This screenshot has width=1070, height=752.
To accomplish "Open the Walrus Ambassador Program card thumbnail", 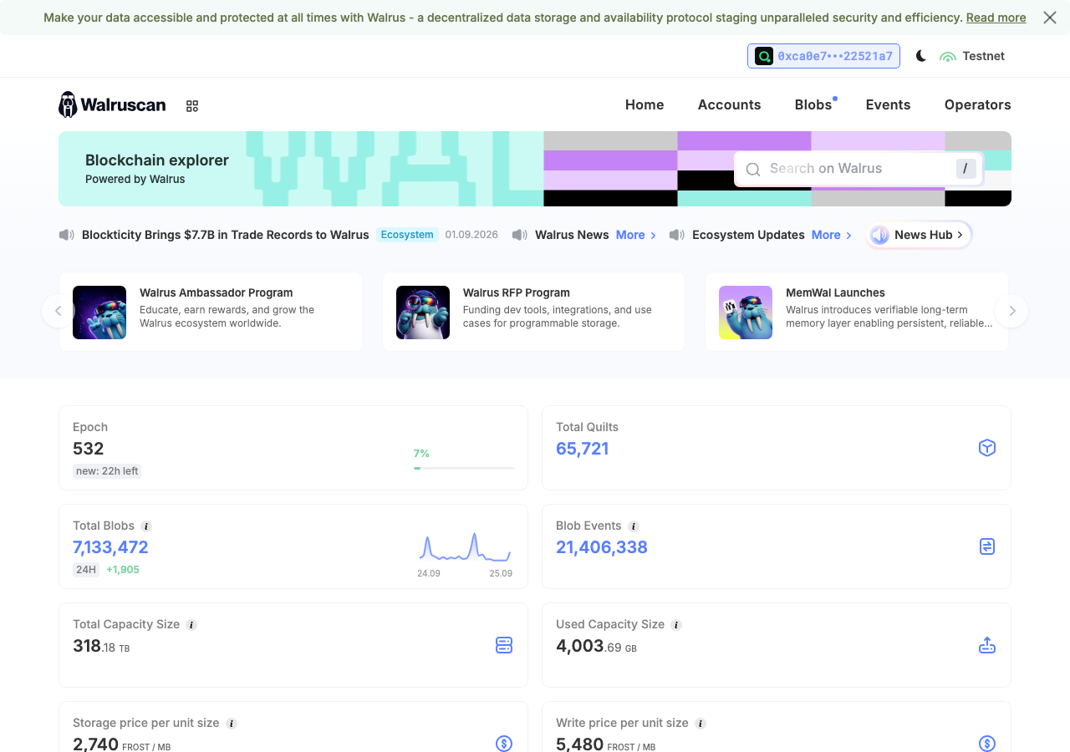I will (x=99, y=312).
